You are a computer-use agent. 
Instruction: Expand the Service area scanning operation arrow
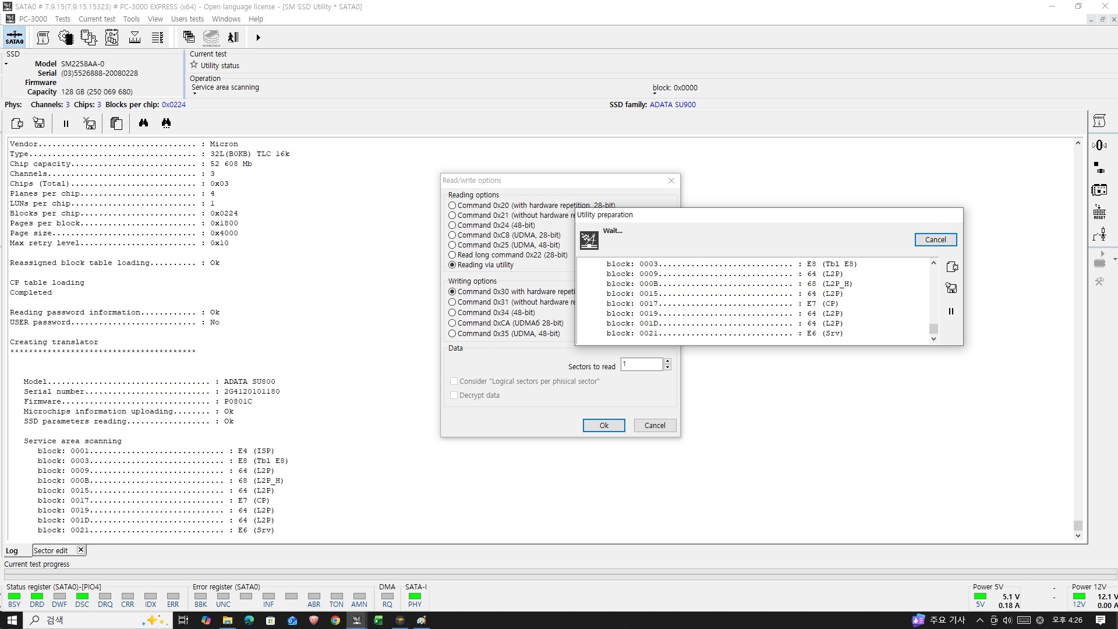(x=194, y=93)
